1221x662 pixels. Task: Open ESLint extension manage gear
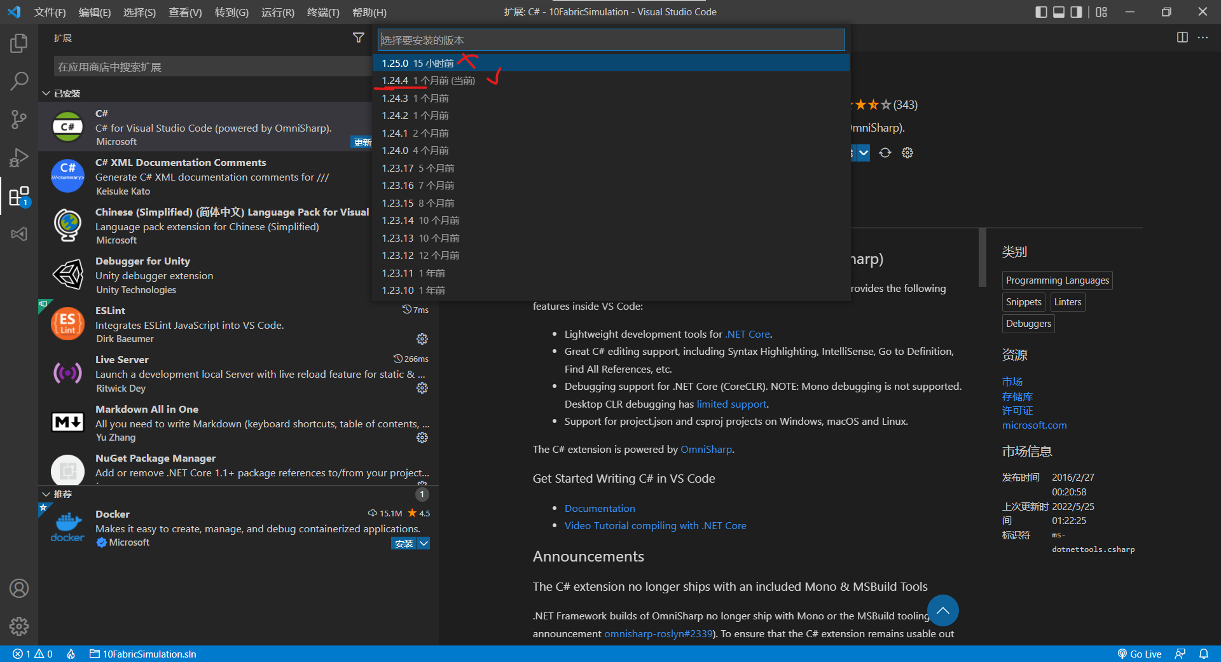422,339
